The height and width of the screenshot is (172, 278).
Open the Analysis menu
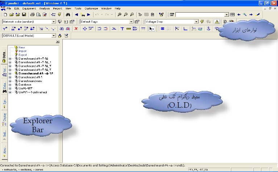tap(45, 8)
